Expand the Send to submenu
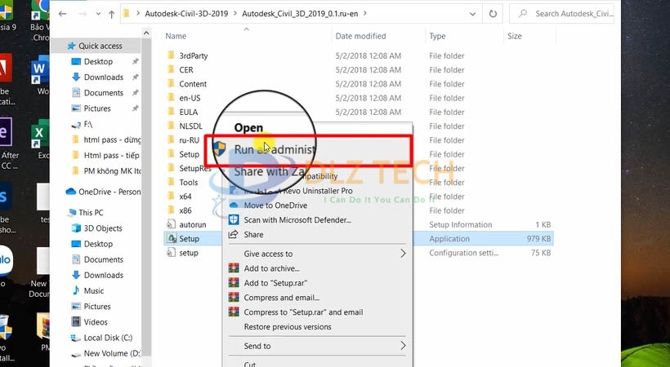 [x=317, y=346]
